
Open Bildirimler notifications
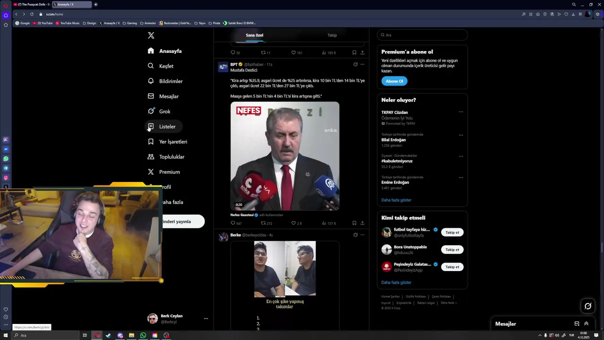[x=165, y=81]
